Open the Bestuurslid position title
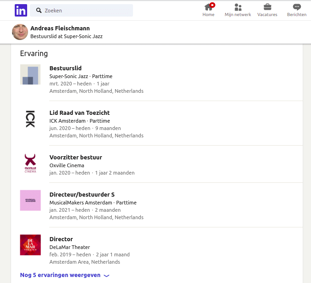The image size is (311, 283). pos(65,68)
